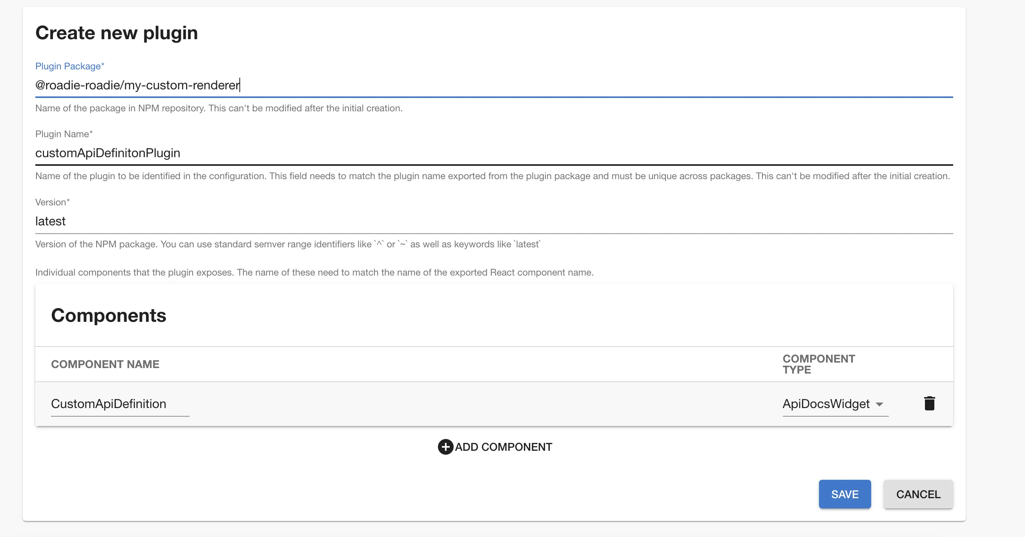The image size is (1025, 537).
Task: Click the plus icon beside ADD COMPONENT
Action: pos(445,447)
